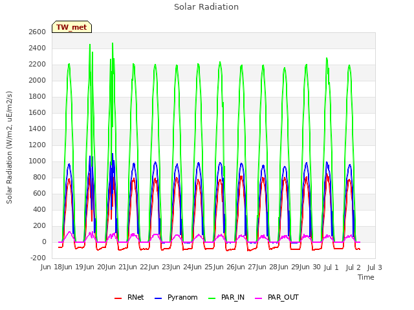Click the Time x-axis label
The height and width of the screenshot is (310, 414).
click(x=366, y=277)
